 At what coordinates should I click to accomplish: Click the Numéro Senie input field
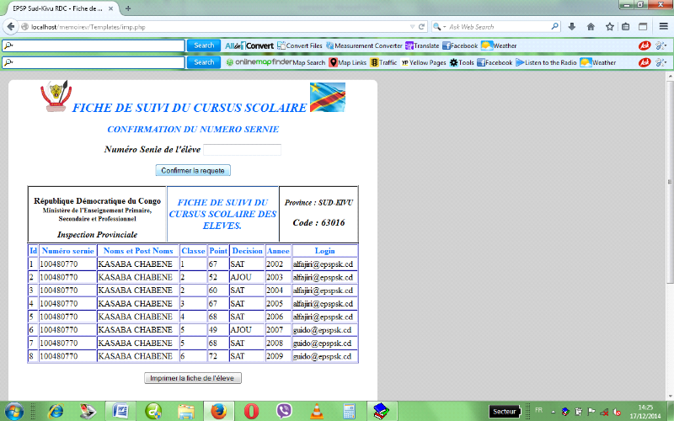(x=242, y=150)
